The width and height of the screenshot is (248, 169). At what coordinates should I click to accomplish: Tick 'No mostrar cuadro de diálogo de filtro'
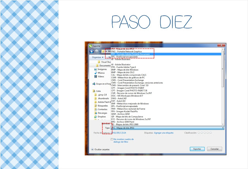click(x=112, y=139)
